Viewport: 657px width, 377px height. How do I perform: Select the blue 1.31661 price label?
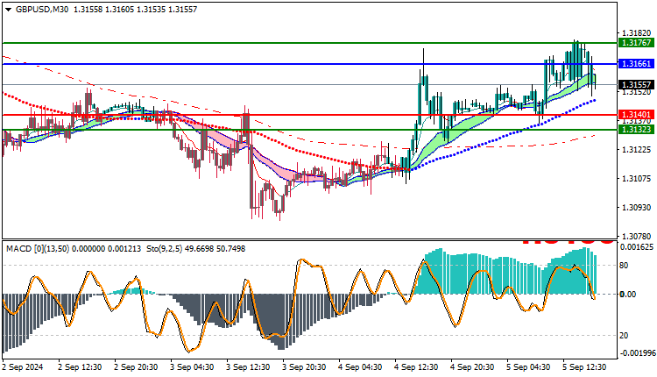[637, 64]
